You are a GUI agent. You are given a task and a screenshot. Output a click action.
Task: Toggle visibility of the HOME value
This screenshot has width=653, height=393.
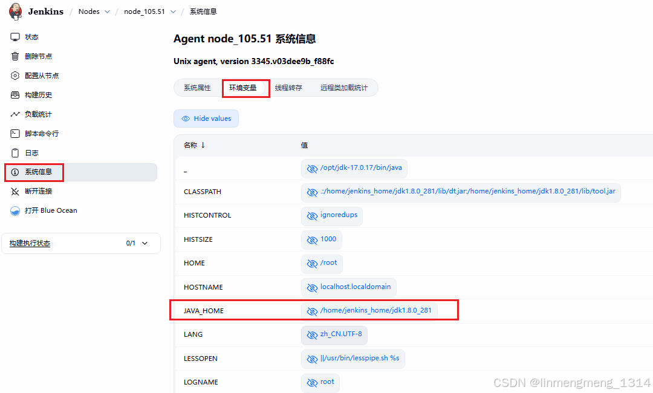coord(312,264)
